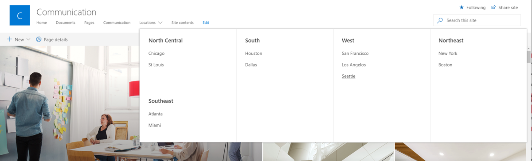Open the St Louis location link
This screenshot has height=161, width=532.
156,65
